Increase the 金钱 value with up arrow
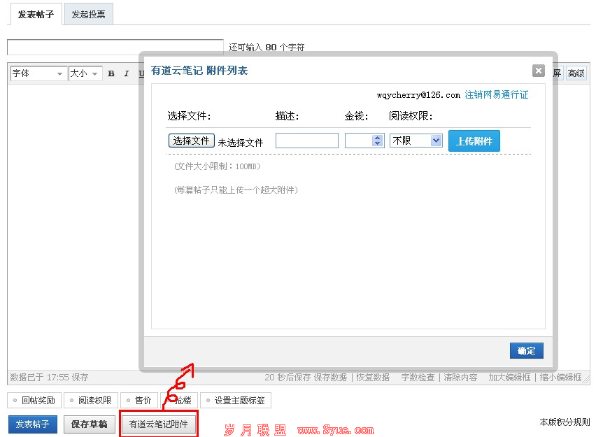The width and height of the screenshot is (596, 437). pos(377,138)
